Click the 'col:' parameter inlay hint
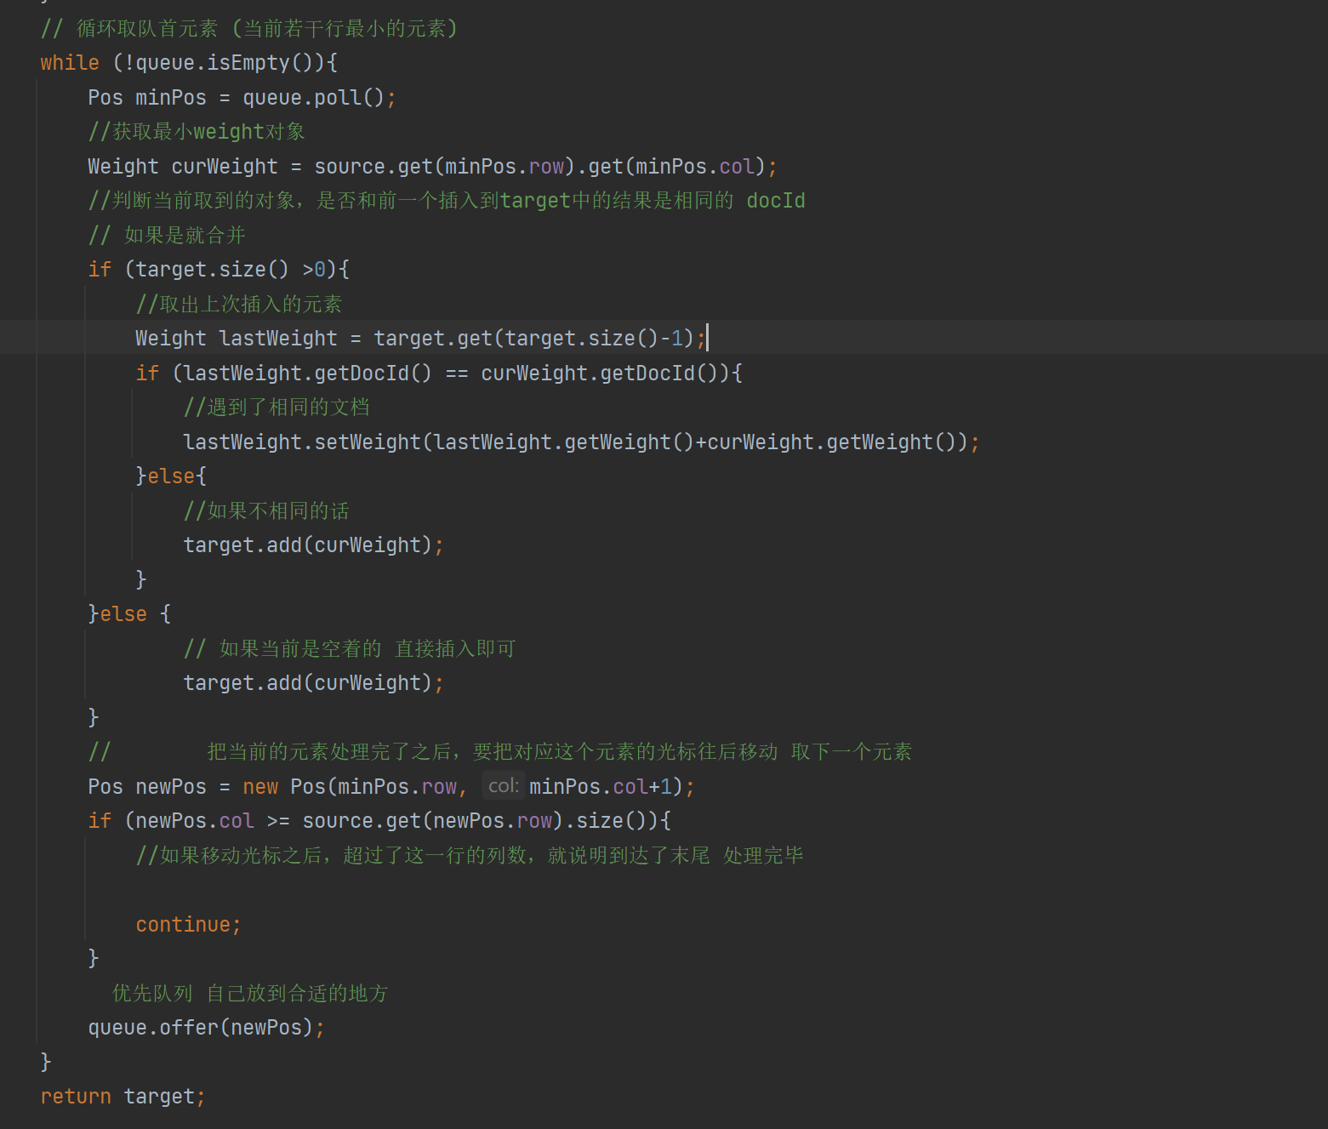Viewport: 1328px width, 1129px height. click(x=503, y=785)
